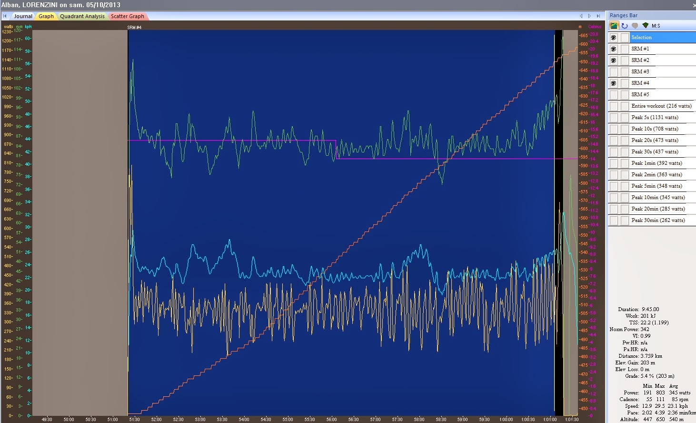The image size is (696, 423).
Task: Click the rpm axis label
Action: point(19,27)
